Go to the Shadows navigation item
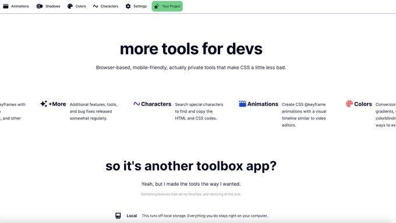Screen dimensions: 396x223 coord(48,6)
